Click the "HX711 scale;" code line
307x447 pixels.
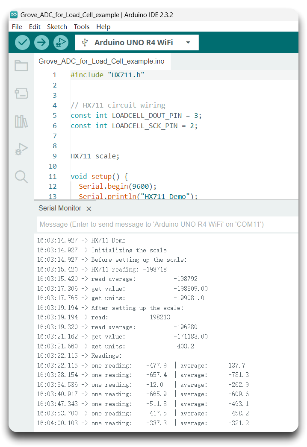click(x=95, y=156)
